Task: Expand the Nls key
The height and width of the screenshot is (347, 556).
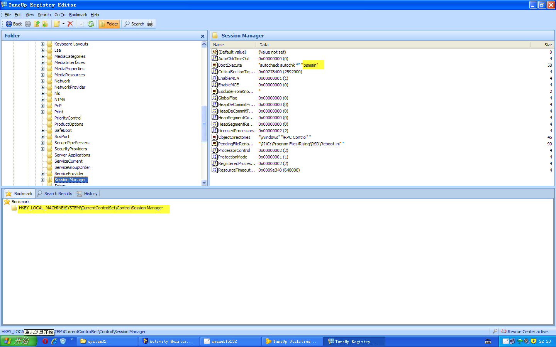Action: [x=43, y=93]
